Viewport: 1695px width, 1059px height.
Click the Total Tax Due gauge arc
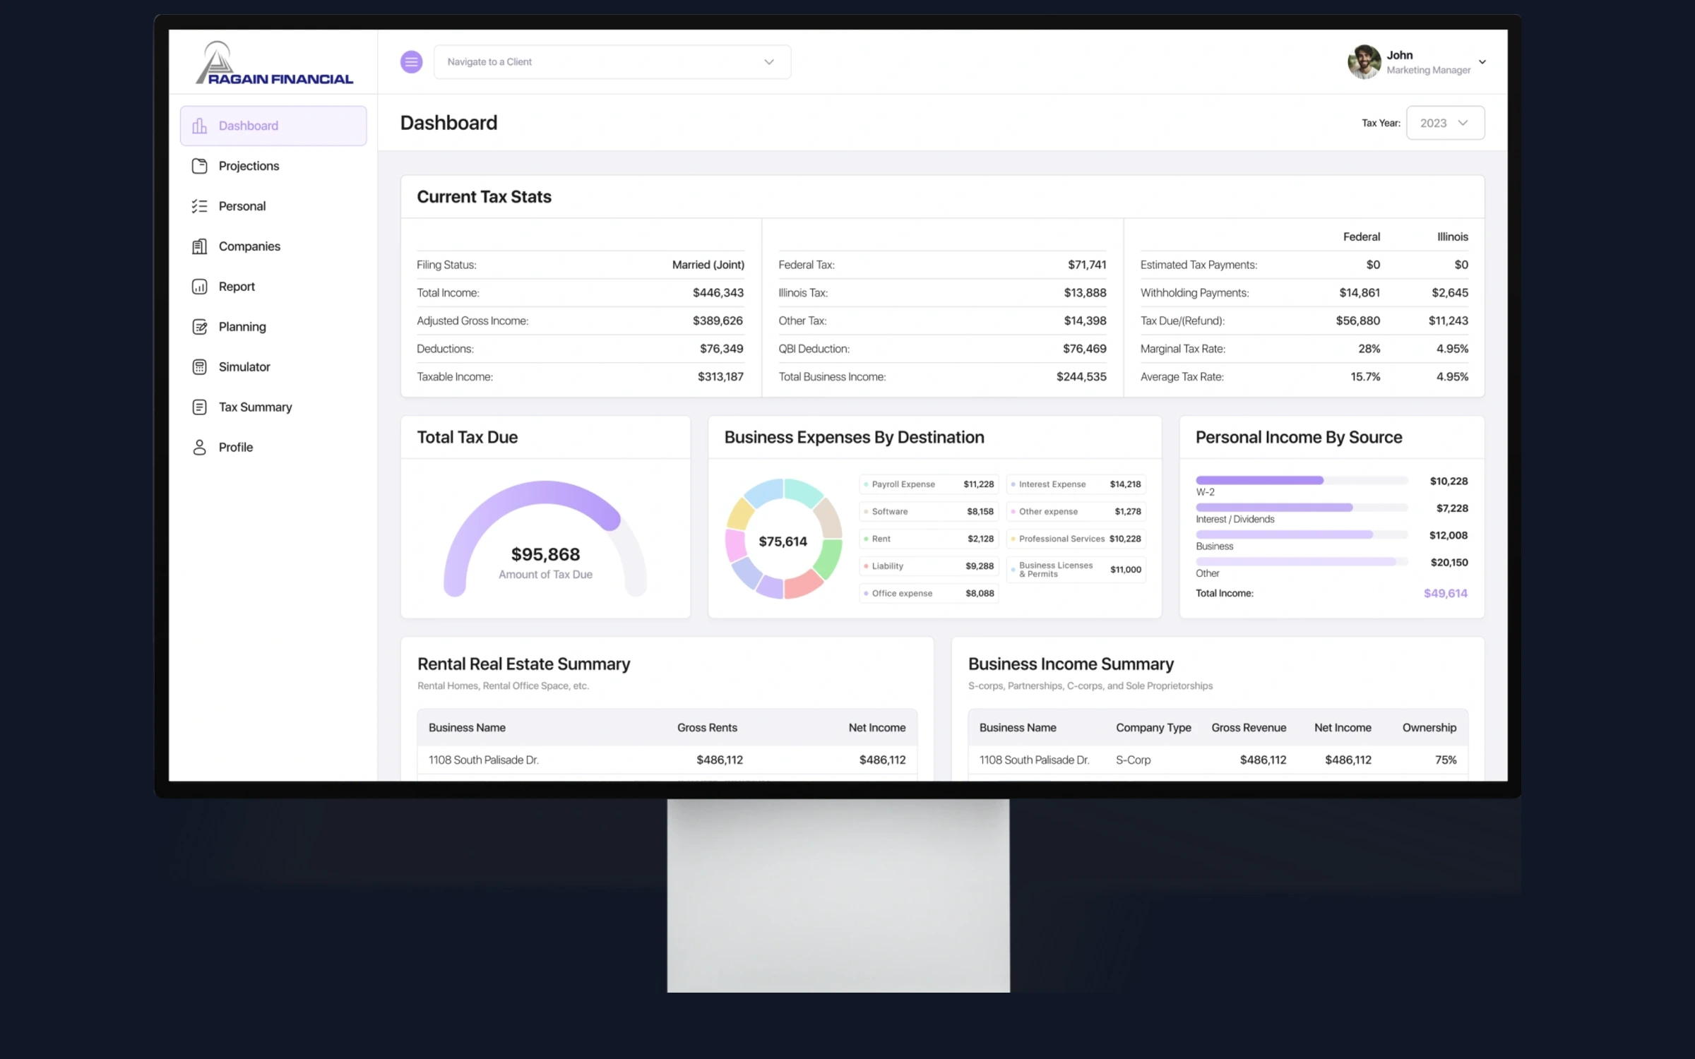(x=545, y=492)
